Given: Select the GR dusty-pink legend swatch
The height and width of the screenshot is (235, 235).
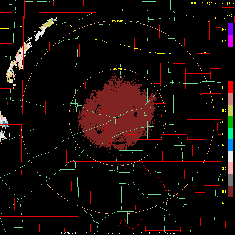Looking at the screenshot, I should tap(231, 99).
